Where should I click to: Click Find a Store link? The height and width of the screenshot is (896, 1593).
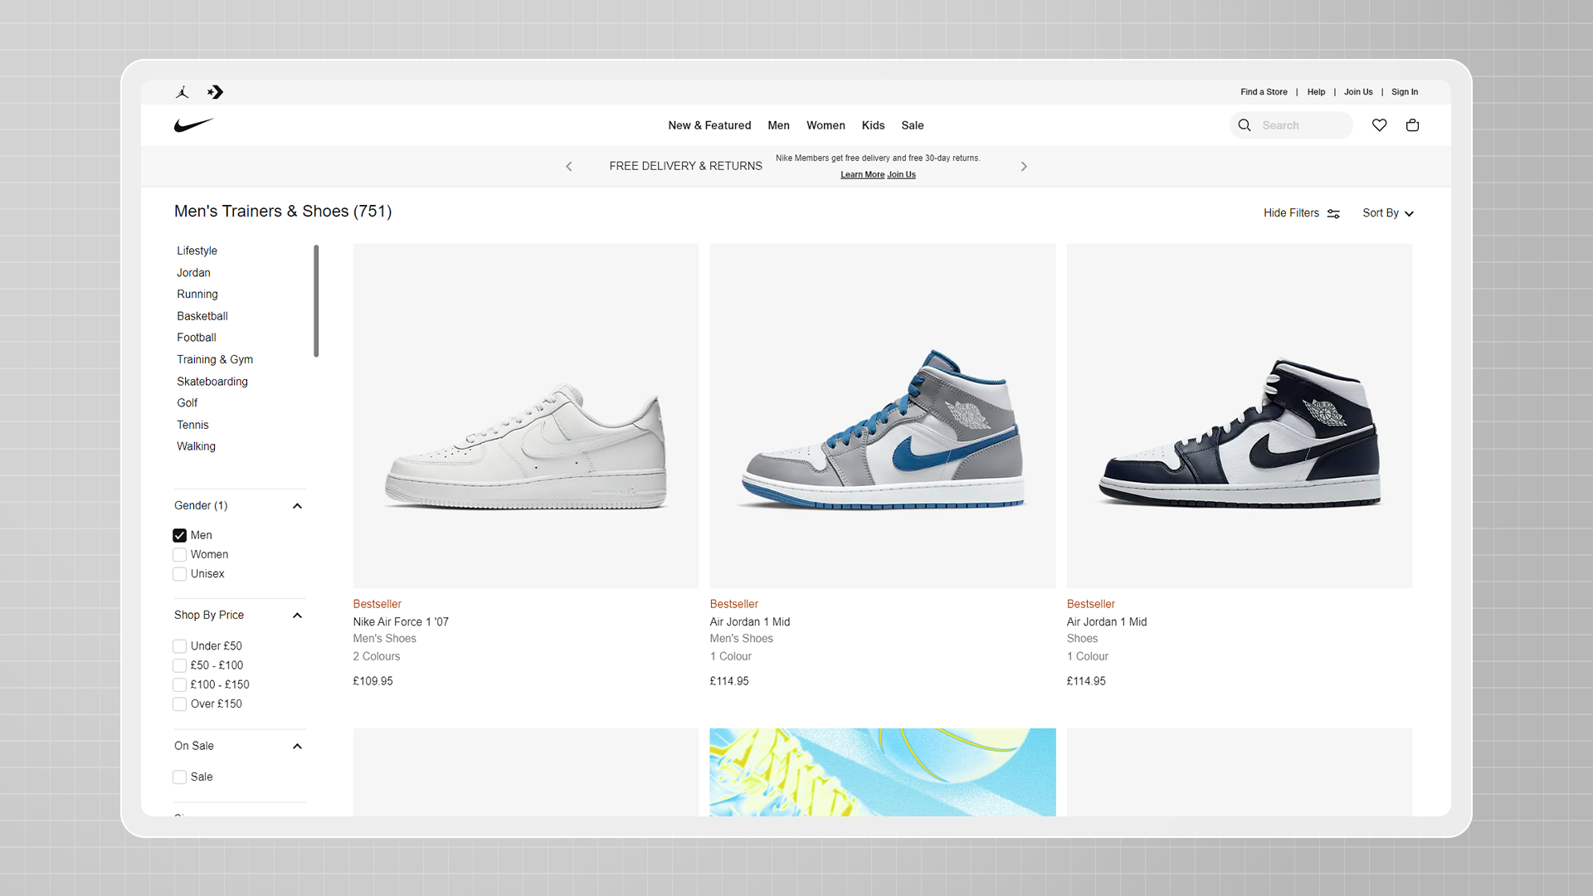[1264, 92]
